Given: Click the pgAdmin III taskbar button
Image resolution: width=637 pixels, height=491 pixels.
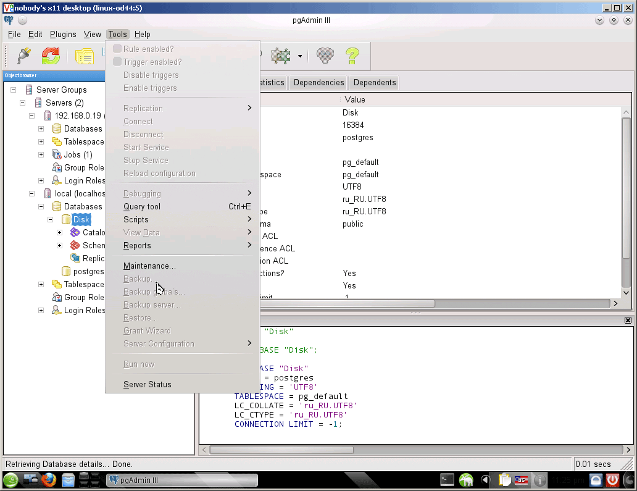Looking at the screenshot, I should [182, 480].
